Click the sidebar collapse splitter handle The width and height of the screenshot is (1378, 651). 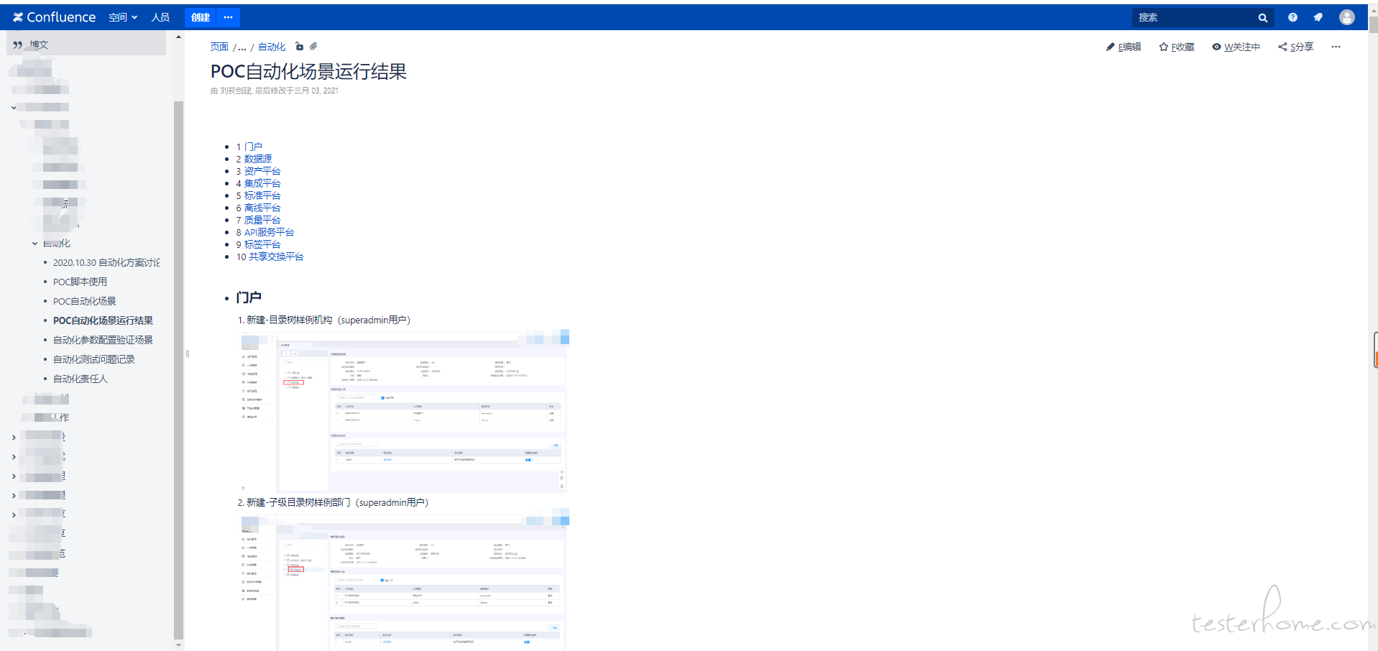click(188, 354)
